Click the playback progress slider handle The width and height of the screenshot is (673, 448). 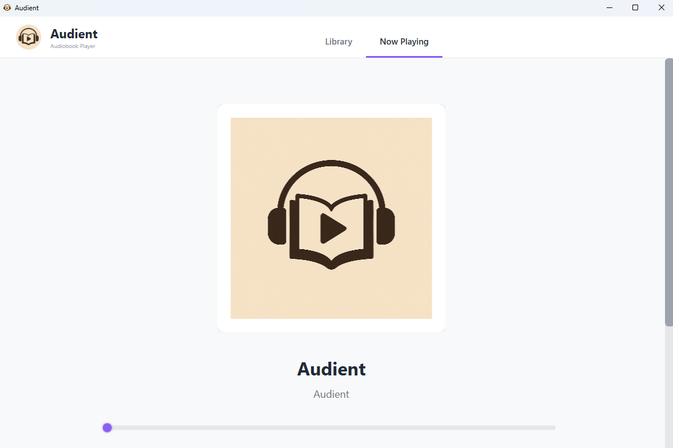click(x=107, y=427)
